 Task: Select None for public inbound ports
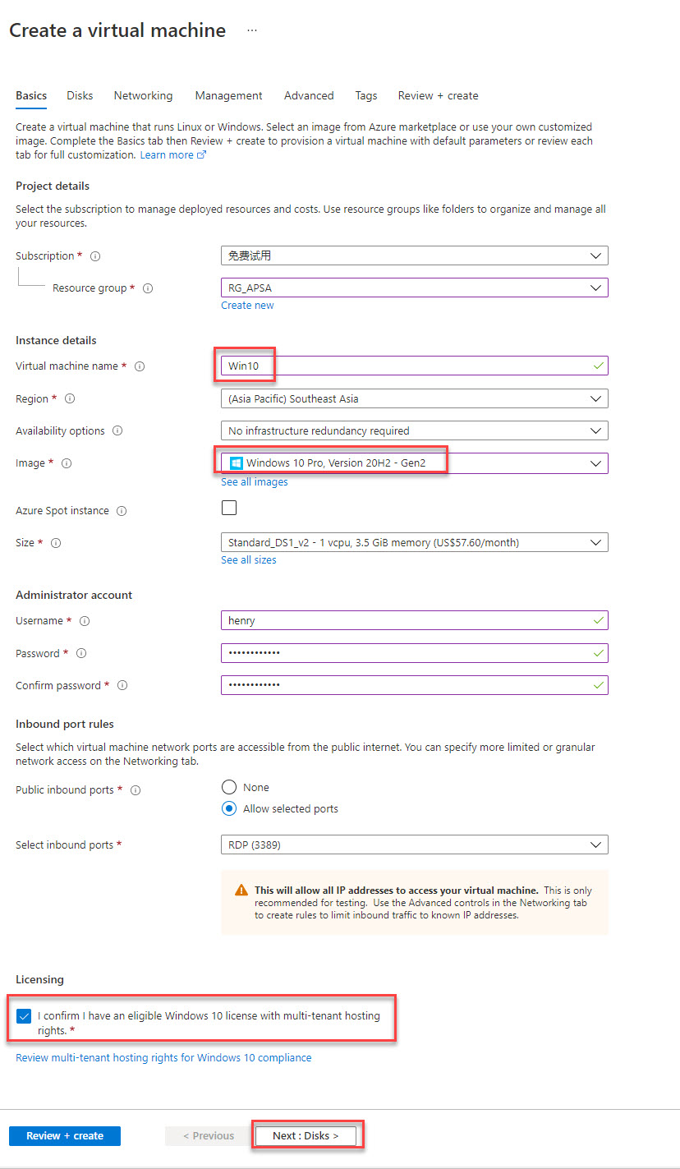230,787
